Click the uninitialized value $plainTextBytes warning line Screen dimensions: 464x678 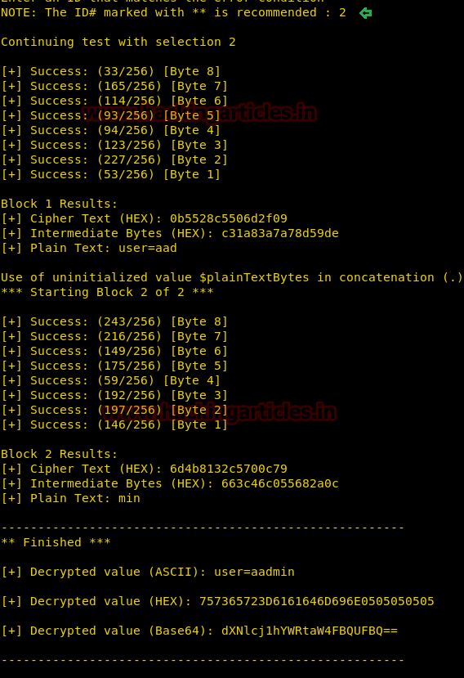tap(232, 277)
